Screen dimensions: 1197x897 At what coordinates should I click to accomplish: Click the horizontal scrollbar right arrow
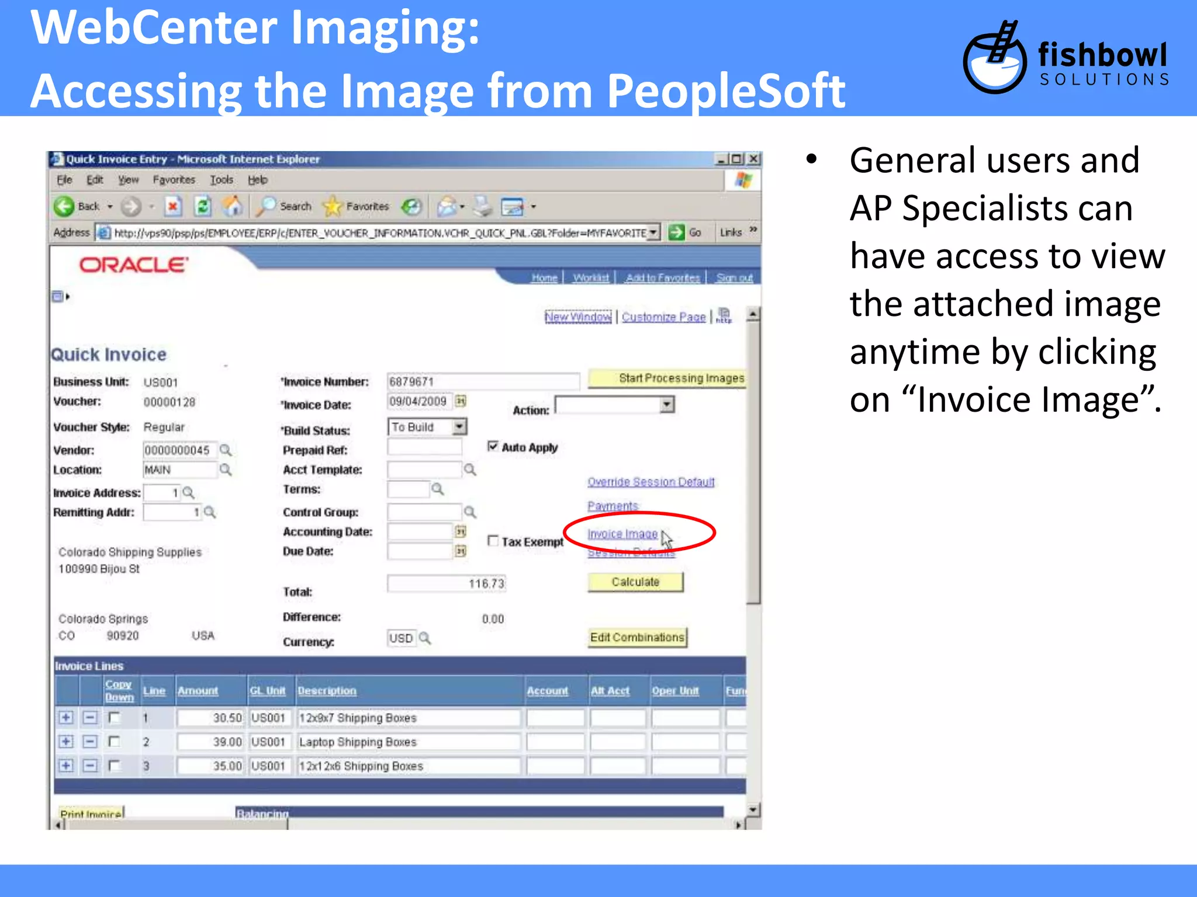(739, 825)
